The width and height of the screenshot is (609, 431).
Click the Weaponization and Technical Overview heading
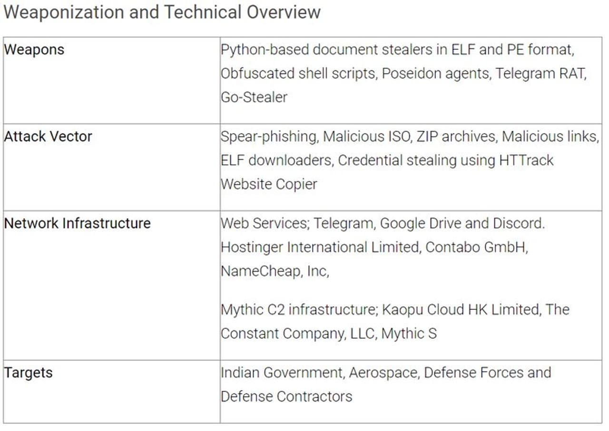162,12
